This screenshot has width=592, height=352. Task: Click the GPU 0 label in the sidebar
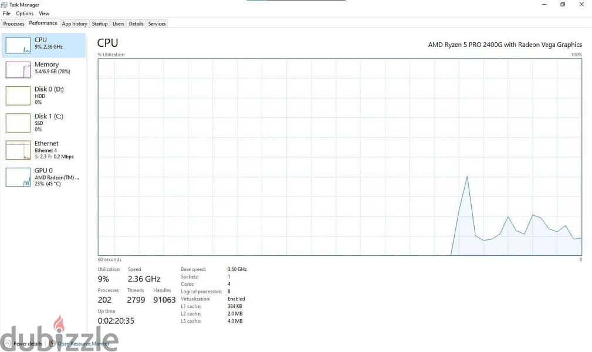pos(43,171)
